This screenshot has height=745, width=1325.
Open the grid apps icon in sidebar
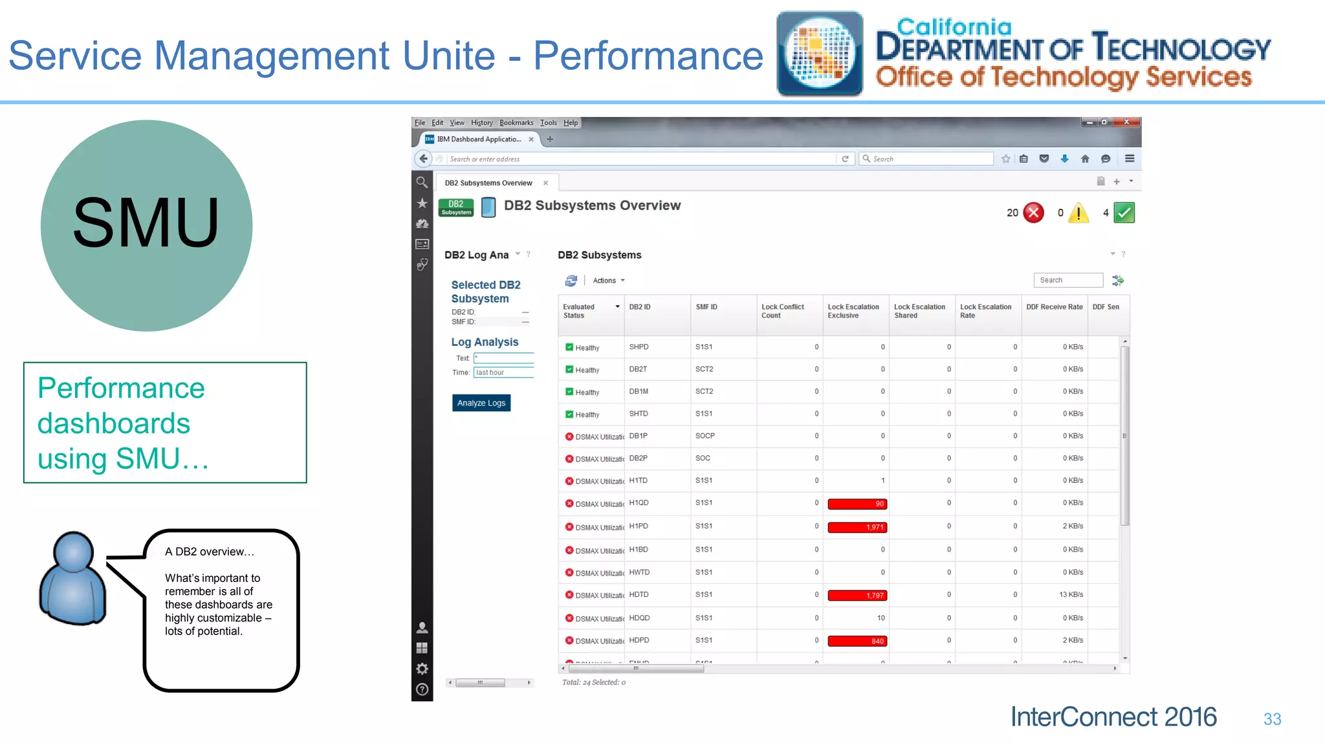tap(422, 648)
